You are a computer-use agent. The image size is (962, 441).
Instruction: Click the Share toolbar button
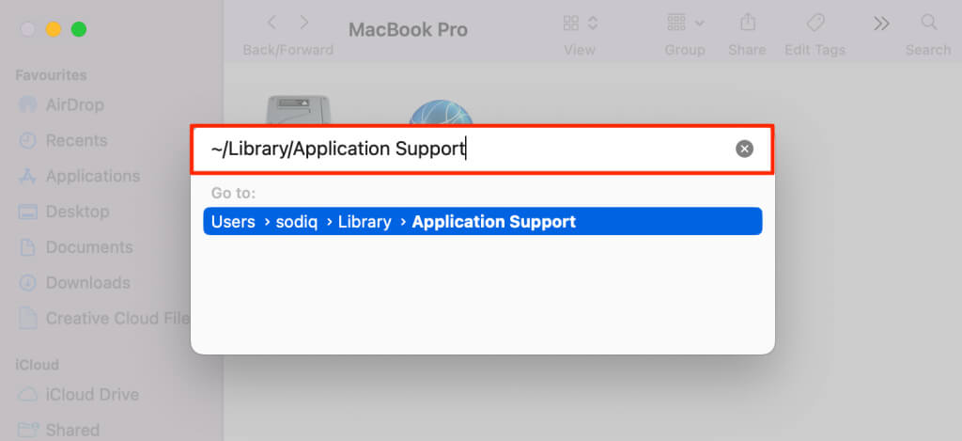click(747, 24)
